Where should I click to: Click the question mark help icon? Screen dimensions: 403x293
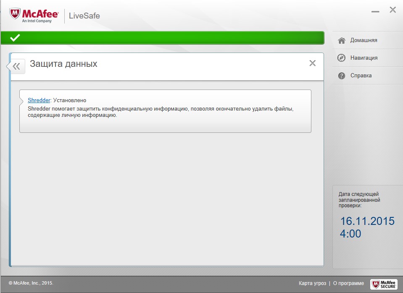click(342, 76)
